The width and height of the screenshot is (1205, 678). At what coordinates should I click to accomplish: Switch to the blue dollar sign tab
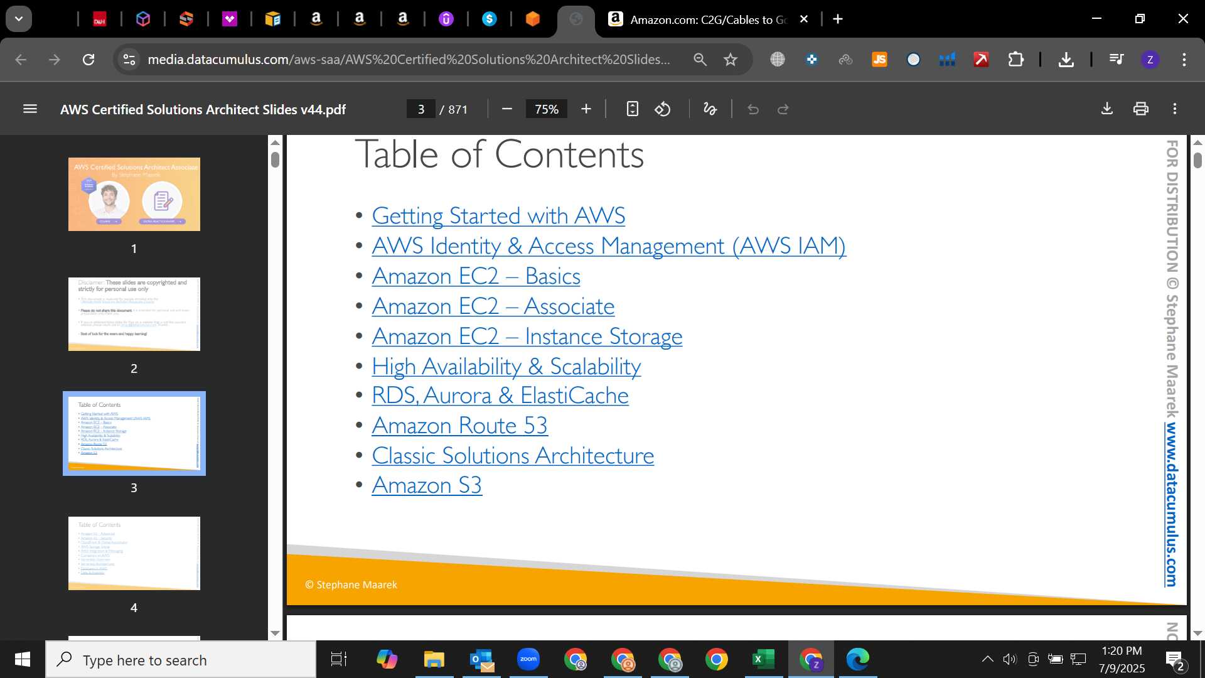(490, 19)
